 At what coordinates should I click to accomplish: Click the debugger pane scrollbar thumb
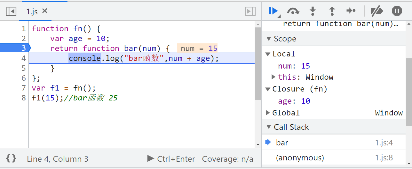409,92
